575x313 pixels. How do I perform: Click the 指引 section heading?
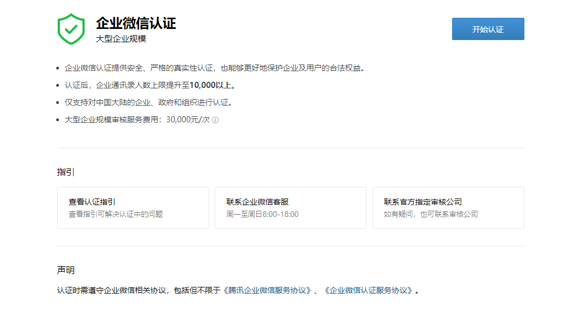pyautogui.click(x=66, y=172)
